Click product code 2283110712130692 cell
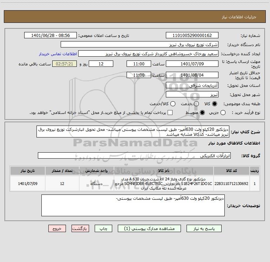Viewport: 270px width, 262px height. coord(231,184)
